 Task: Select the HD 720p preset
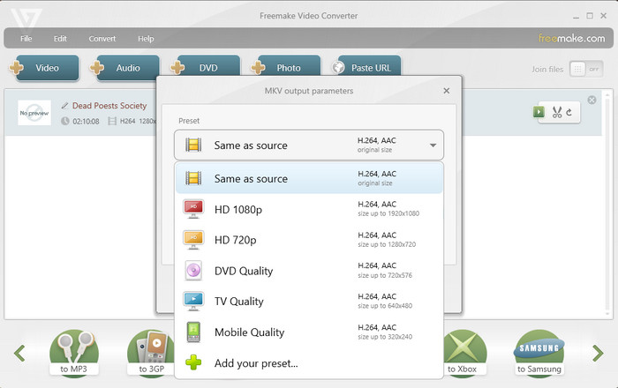[309, 240]
